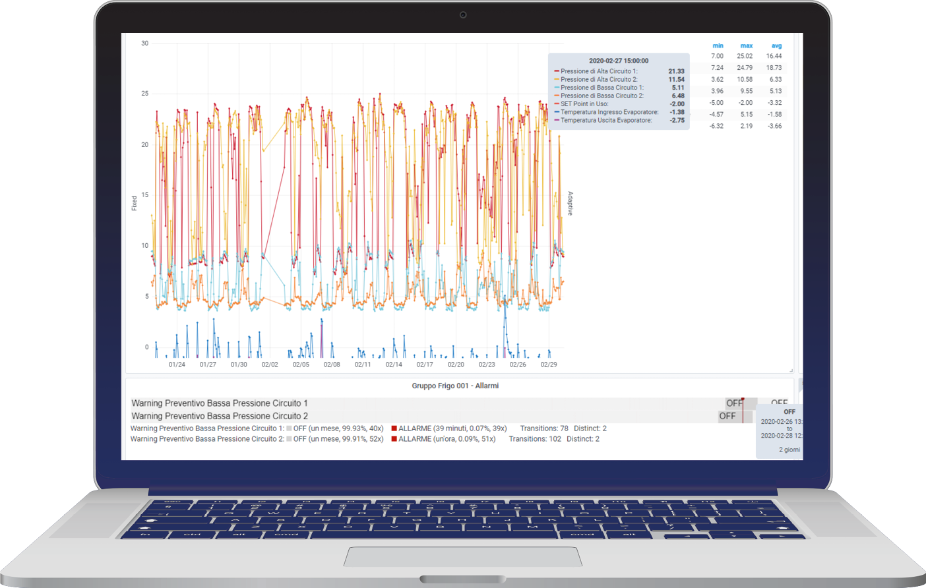Click OFF state segment in Circuito 2 timeline
This screenshot has height=588, width=926.
(728, 416)
